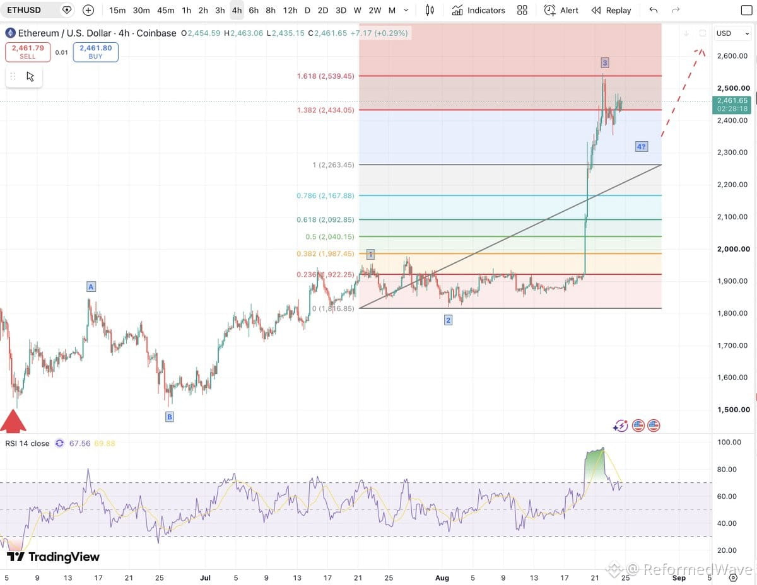Open the lightning sparkle event icon

620,426
